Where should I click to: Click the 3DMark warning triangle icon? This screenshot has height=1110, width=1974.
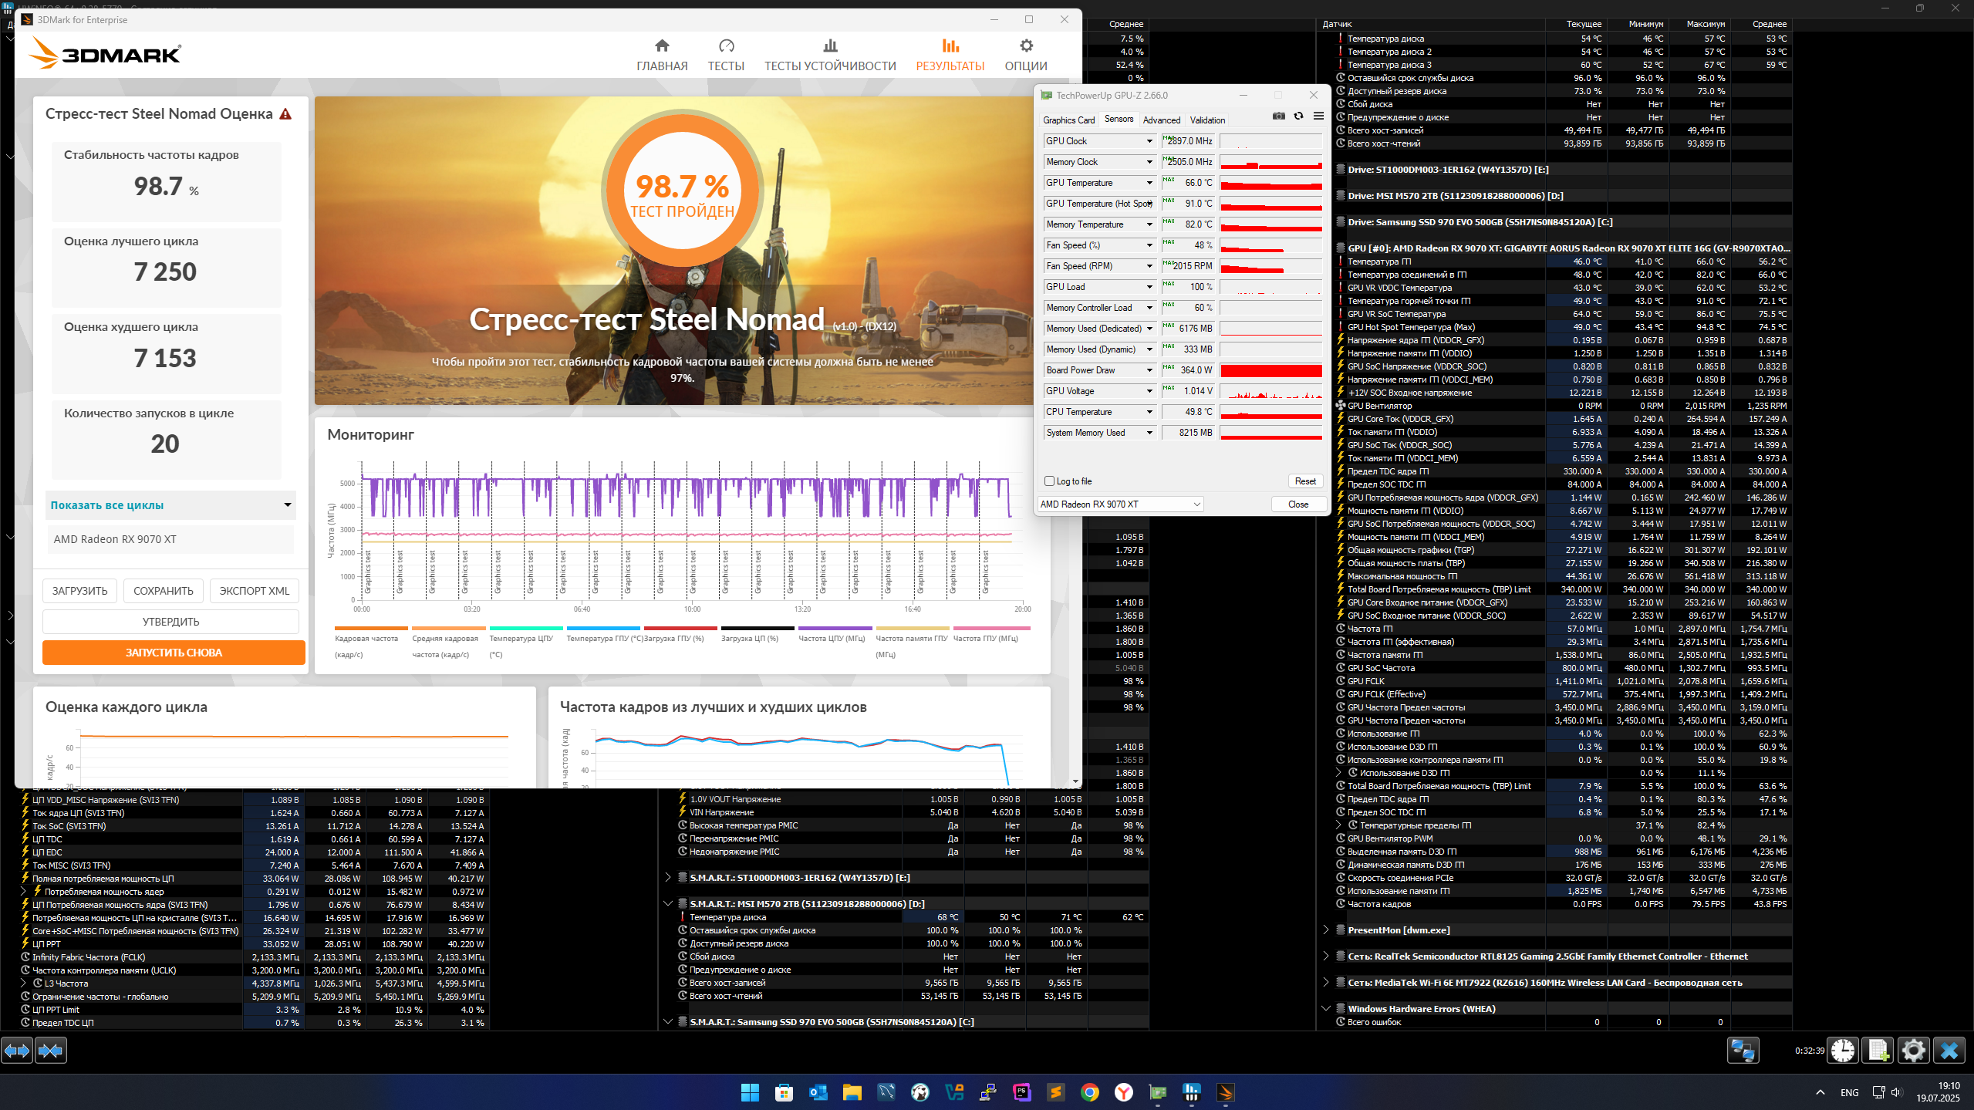pyautogui.click(x=285, y=114)
